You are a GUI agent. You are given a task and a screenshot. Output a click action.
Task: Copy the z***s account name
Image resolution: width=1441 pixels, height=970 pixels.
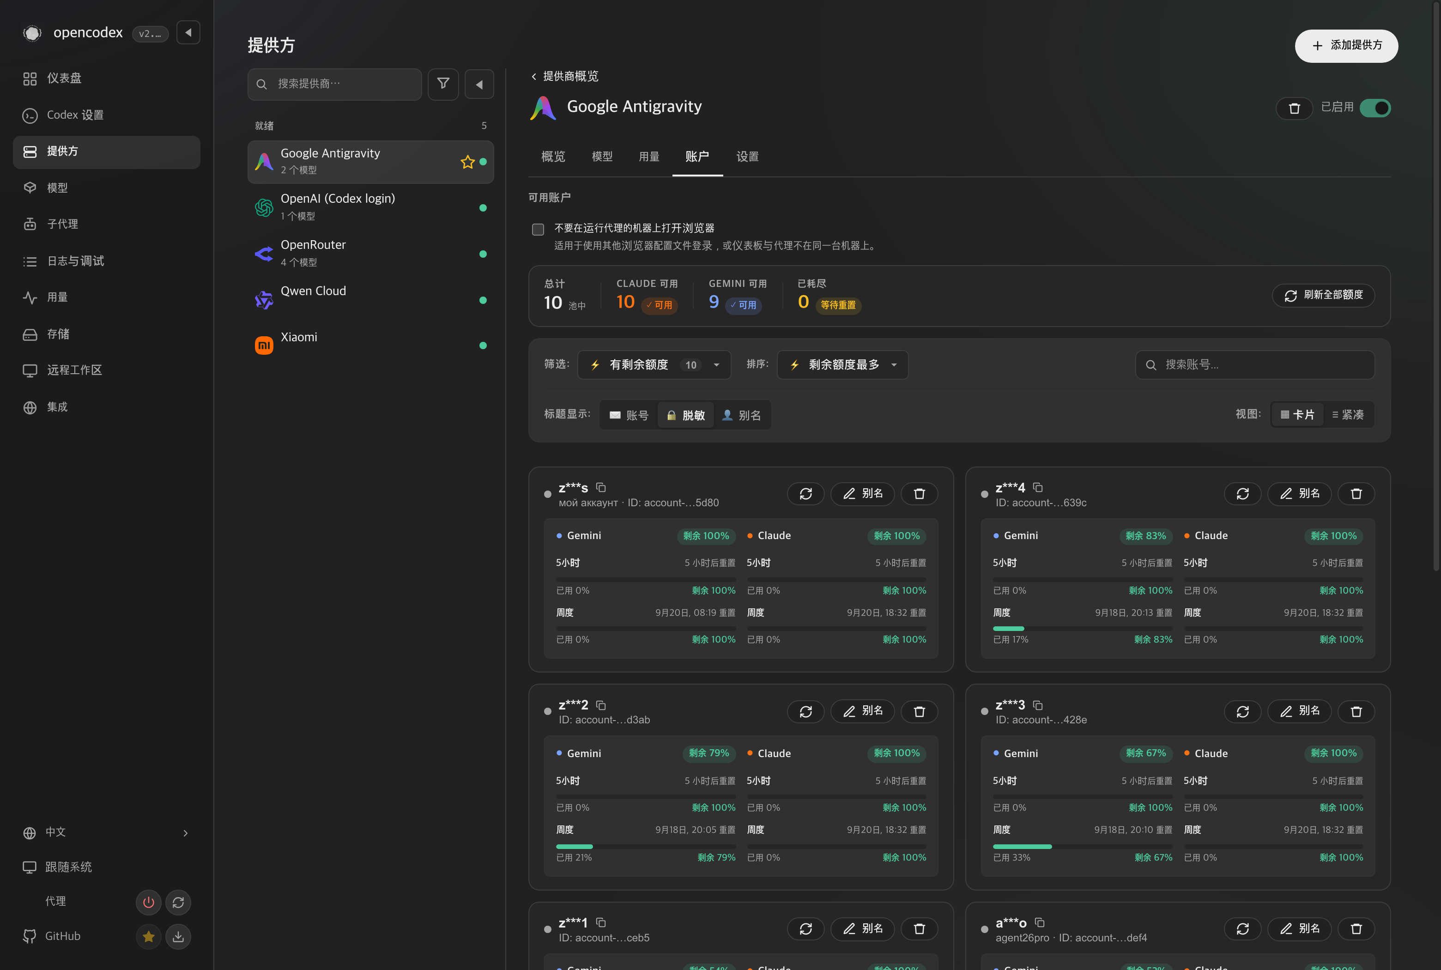(600, 487)
